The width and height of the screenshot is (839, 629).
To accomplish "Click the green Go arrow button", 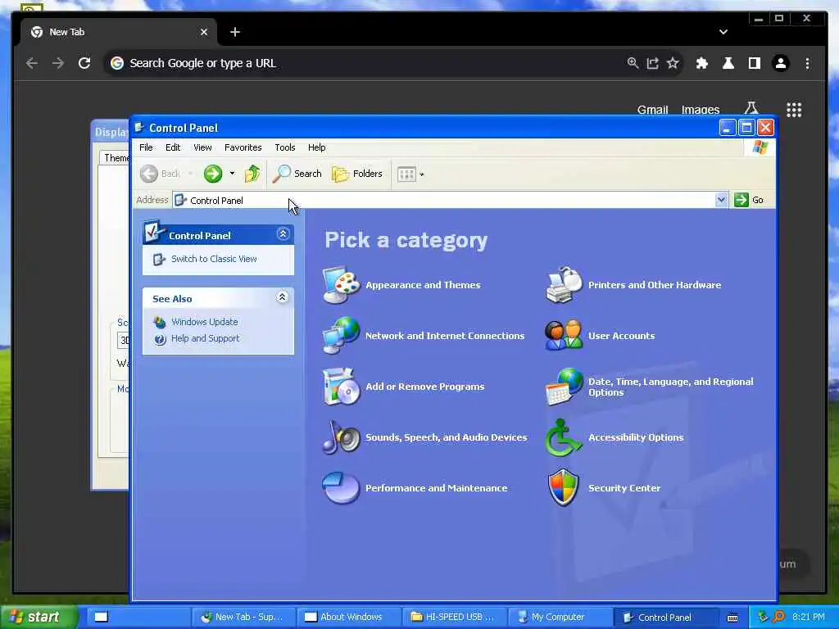I will tap(741, 200).
